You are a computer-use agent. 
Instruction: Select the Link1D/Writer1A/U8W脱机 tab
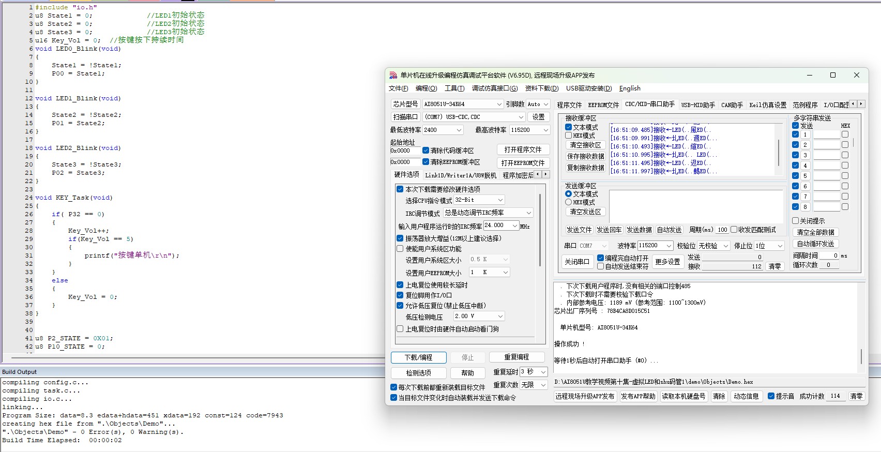[x=461, y=175]
